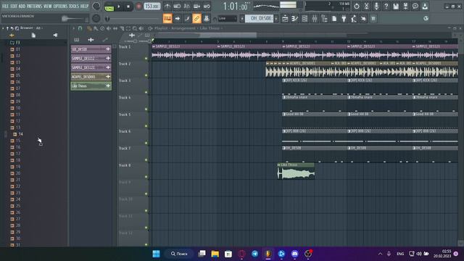Screen dimensions: 464x261
Task: Open the FILE menu
Action: tap(5, 6)
